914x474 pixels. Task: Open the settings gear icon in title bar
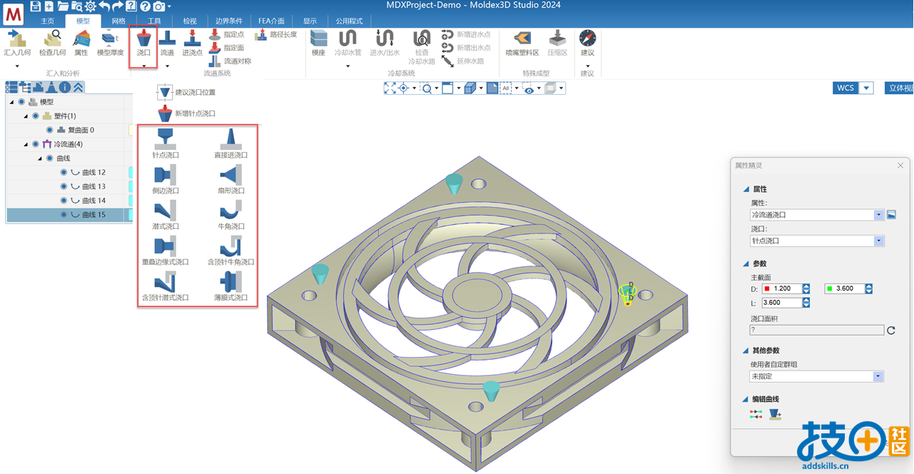(x=91, y=6)
